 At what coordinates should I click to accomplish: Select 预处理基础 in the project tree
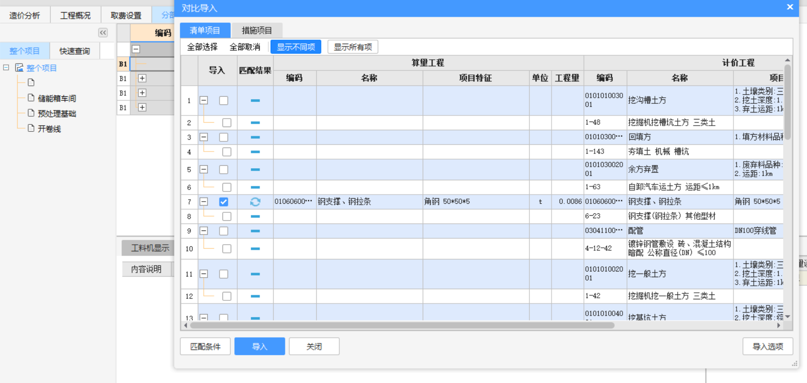pos(57,113)
